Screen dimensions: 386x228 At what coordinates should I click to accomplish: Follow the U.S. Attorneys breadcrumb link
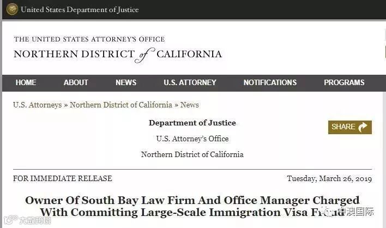point(37,105)
